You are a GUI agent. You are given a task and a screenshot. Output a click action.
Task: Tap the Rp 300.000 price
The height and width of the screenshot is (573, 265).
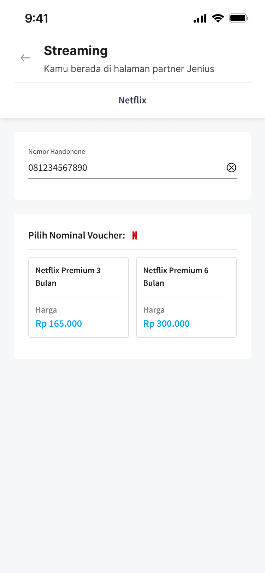pos(166,324)
